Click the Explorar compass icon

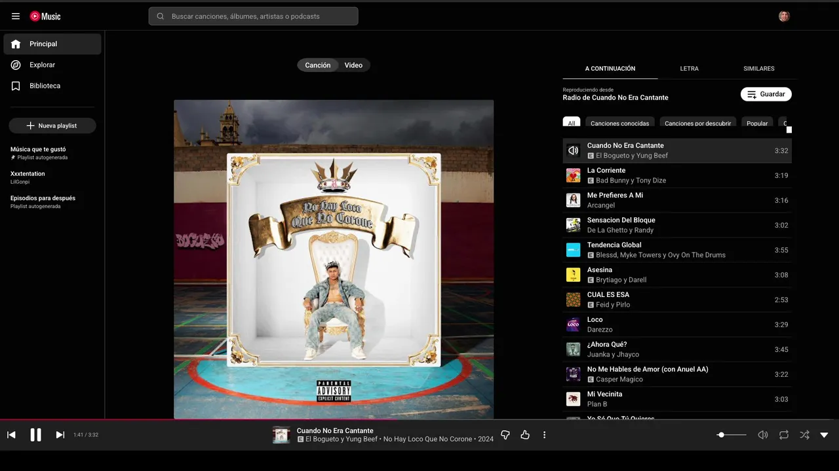[x=16, y=65]
